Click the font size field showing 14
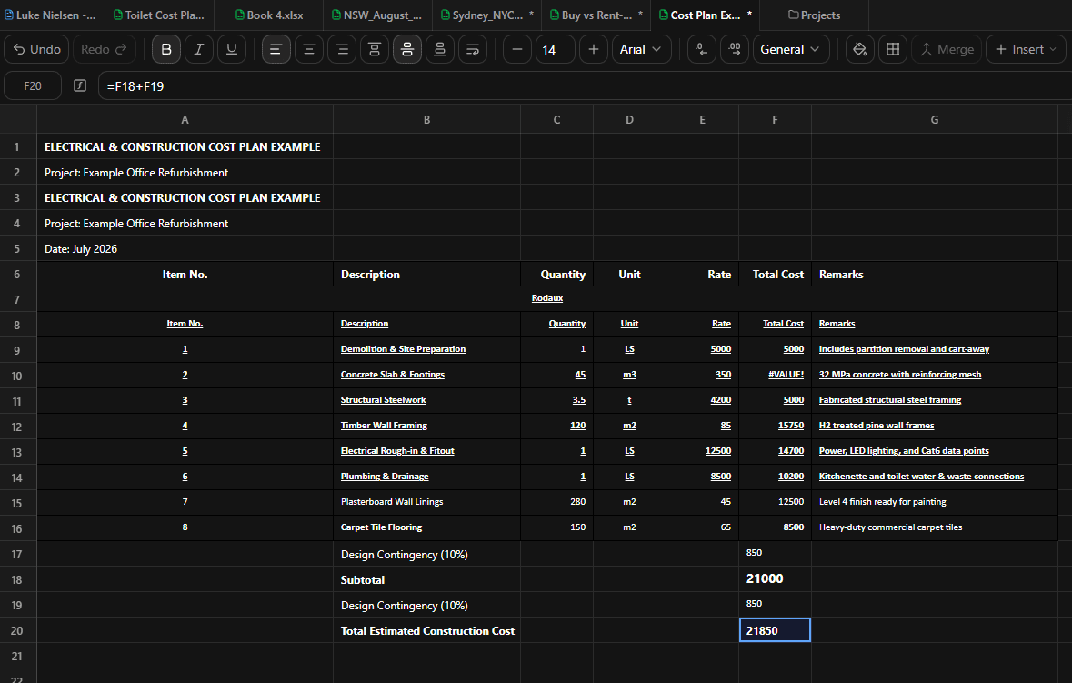 pyautogui.click(x=556, y=49)
